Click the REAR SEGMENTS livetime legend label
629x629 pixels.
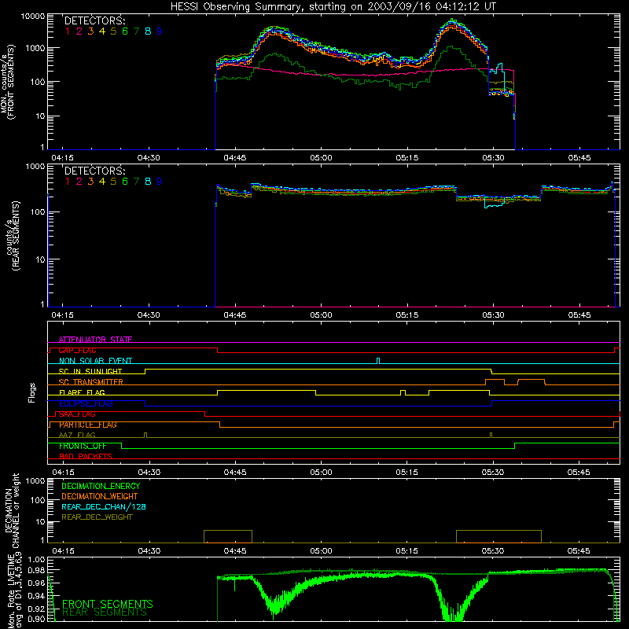coord(105,612)
